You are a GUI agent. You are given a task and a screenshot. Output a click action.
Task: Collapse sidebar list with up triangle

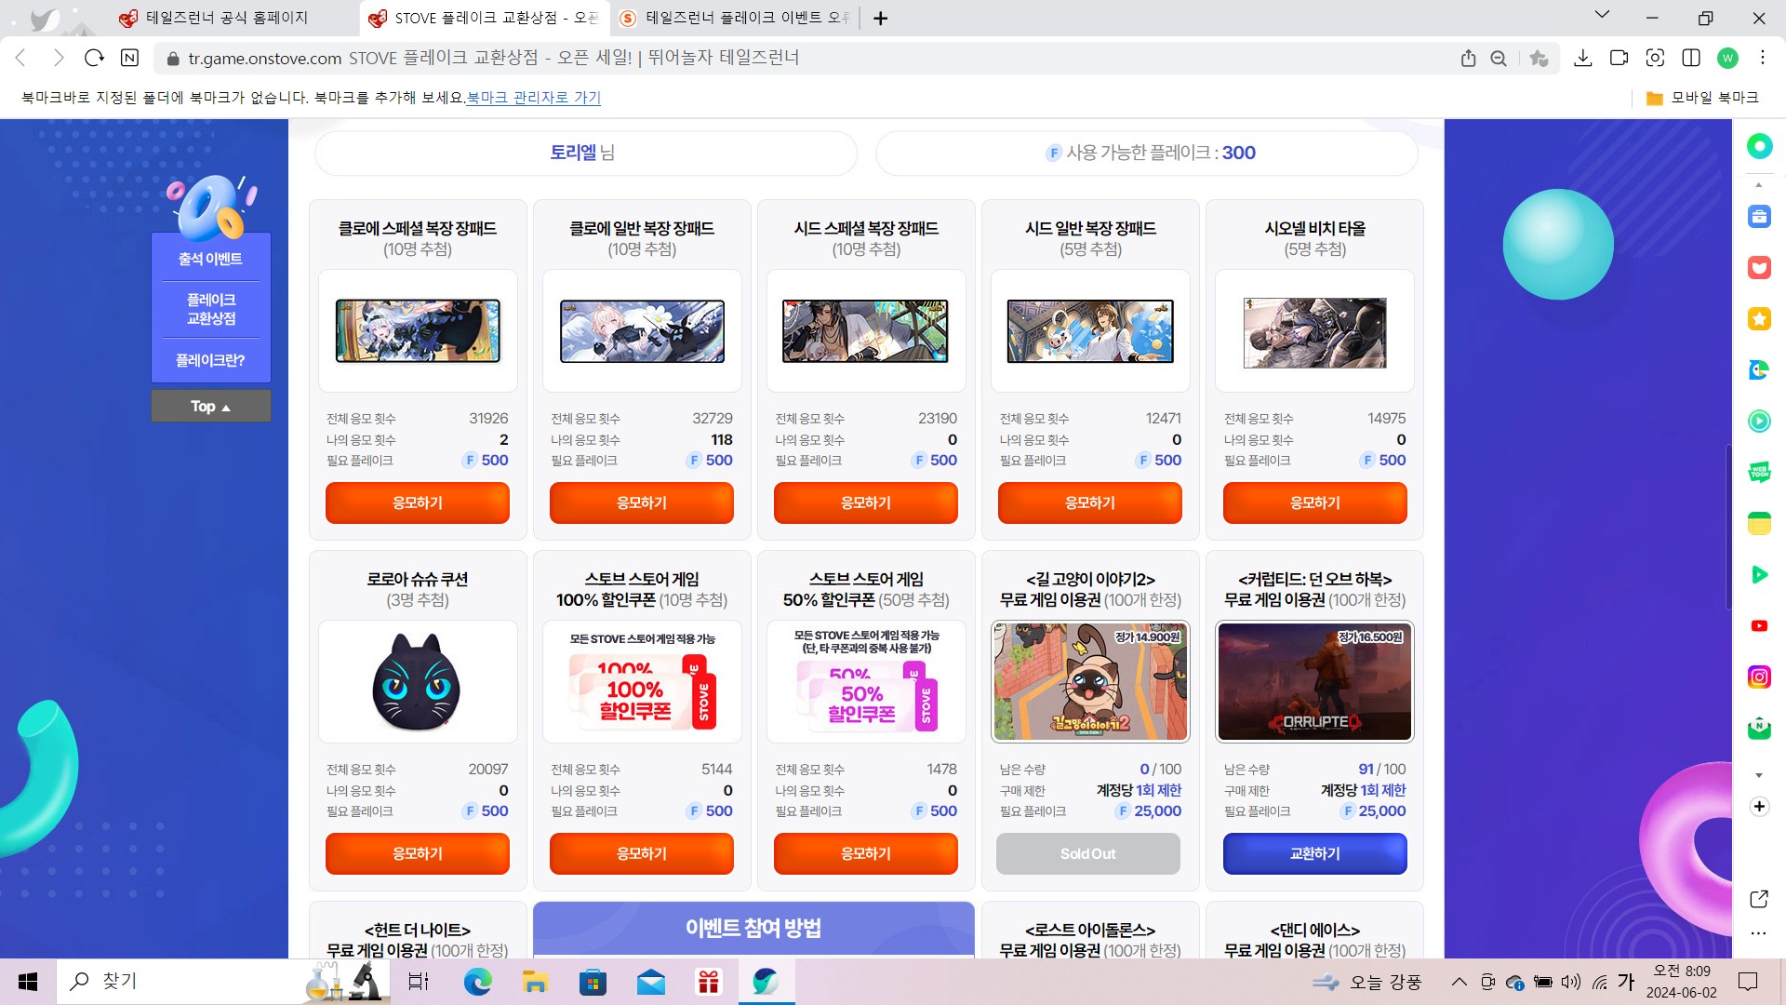(x=1759, y=185)
